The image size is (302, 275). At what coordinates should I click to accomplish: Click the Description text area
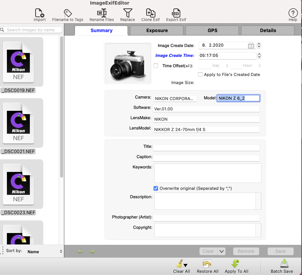coord(207,201)
